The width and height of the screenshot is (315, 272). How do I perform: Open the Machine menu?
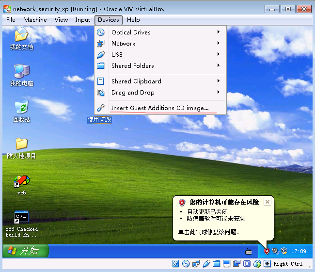point(35,20)
